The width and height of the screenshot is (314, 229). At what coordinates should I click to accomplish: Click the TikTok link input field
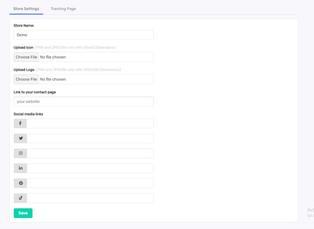click(90, 198)
